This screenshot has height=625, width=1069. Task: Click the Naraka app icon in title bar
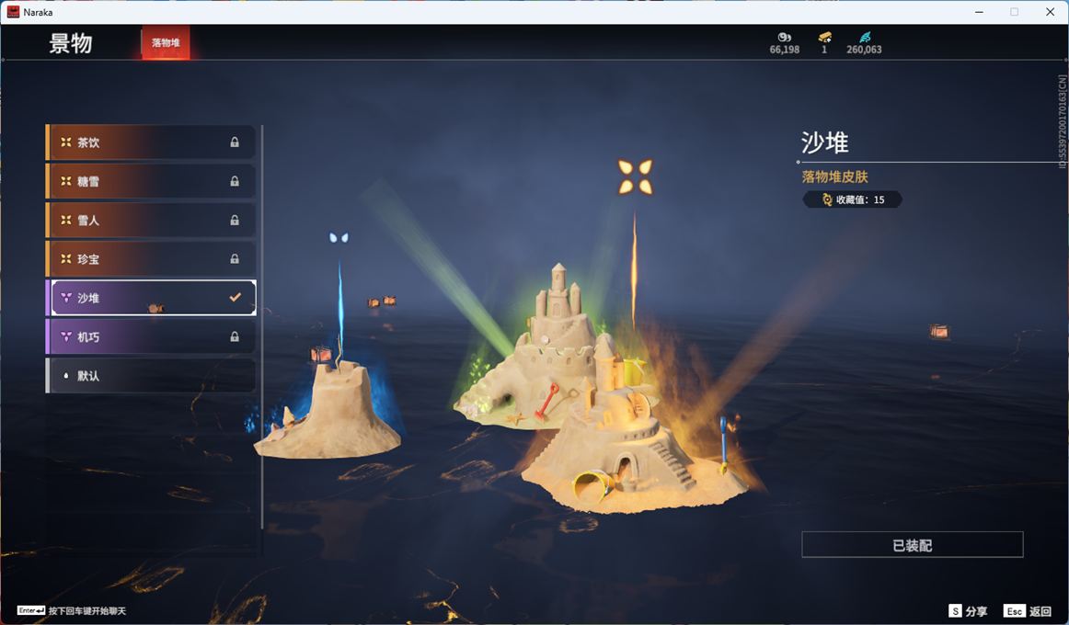(13, 12)
